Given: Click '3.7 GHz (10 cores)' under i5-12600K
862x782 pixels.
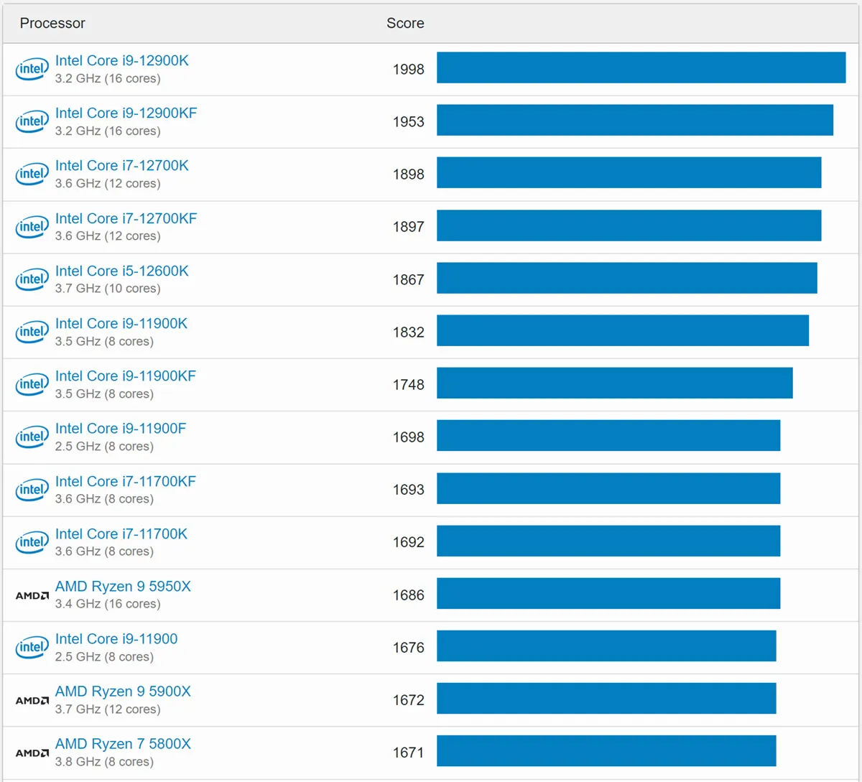Looking at the screenshot, I should pos(108,289).
